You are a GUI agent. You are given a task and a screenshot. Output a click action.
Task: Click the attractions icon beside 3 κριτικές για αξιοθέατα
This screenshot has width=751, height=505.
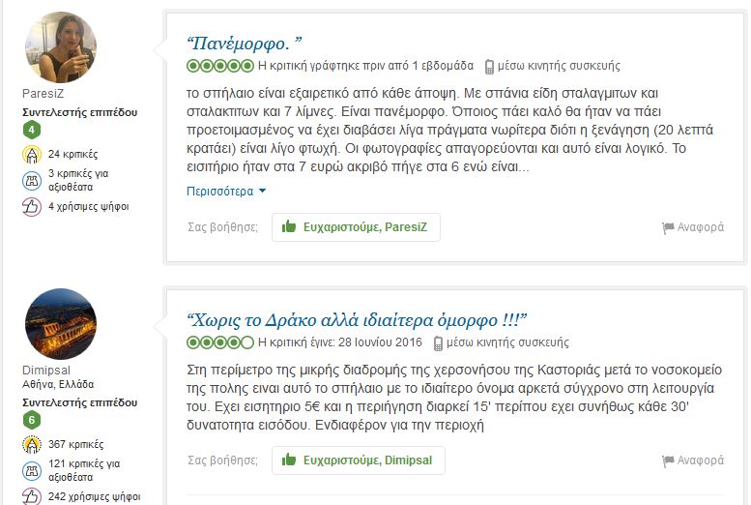32,180
